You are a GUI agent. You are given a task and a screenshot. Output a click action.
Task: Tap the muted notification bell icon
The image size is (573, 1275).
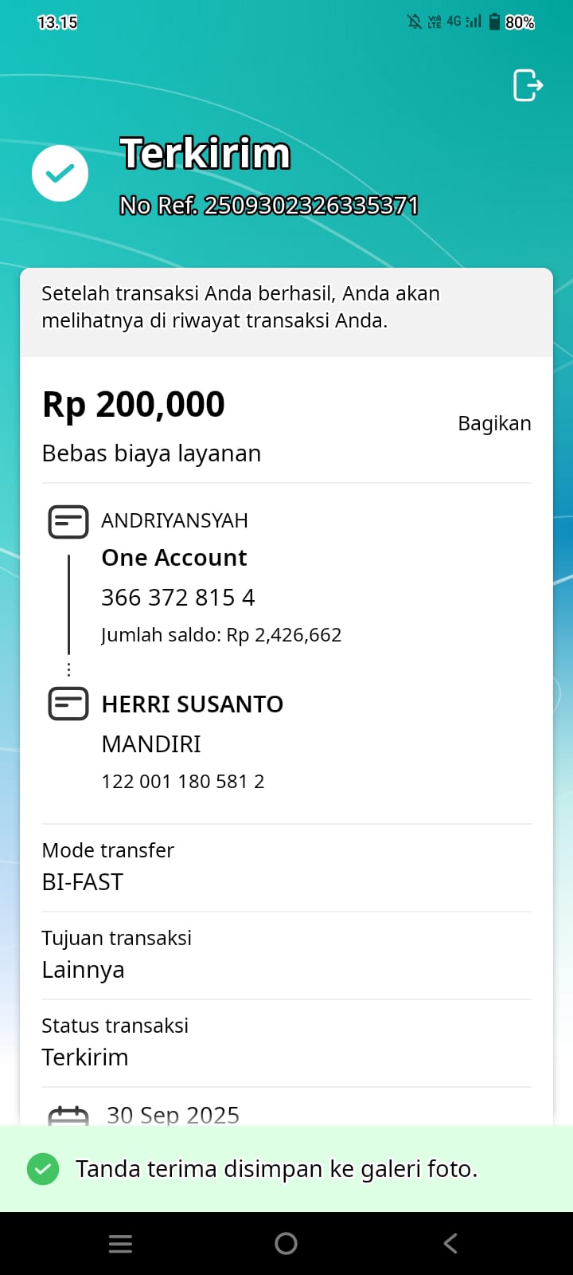tap(415, 22)
